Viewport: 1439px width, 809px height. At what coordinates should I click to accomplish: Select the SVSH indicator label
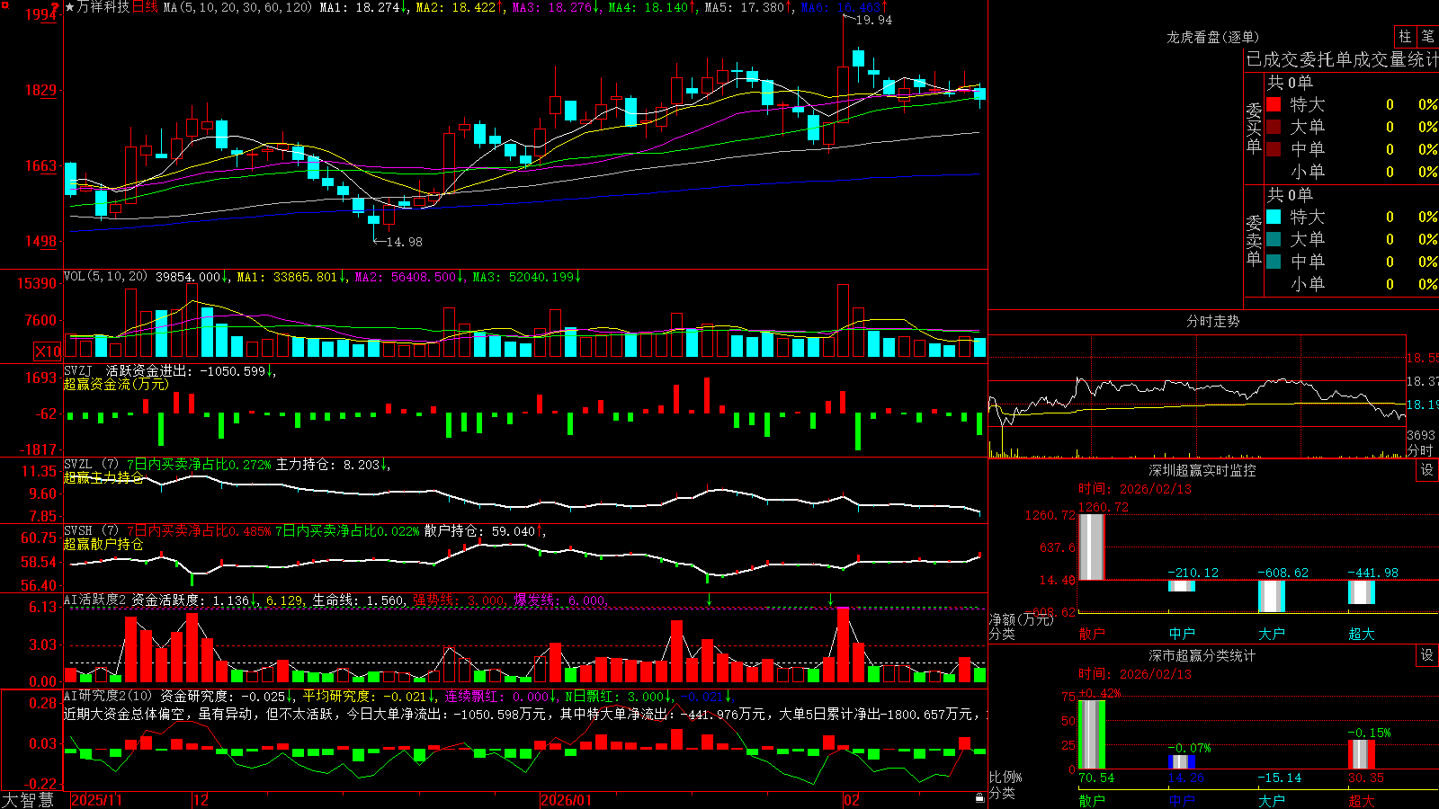(x=78, y=531)
